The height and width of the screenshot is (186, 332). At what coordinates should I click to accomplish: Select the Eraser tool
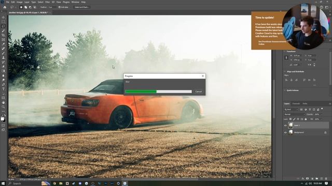(x=3, y=67)
